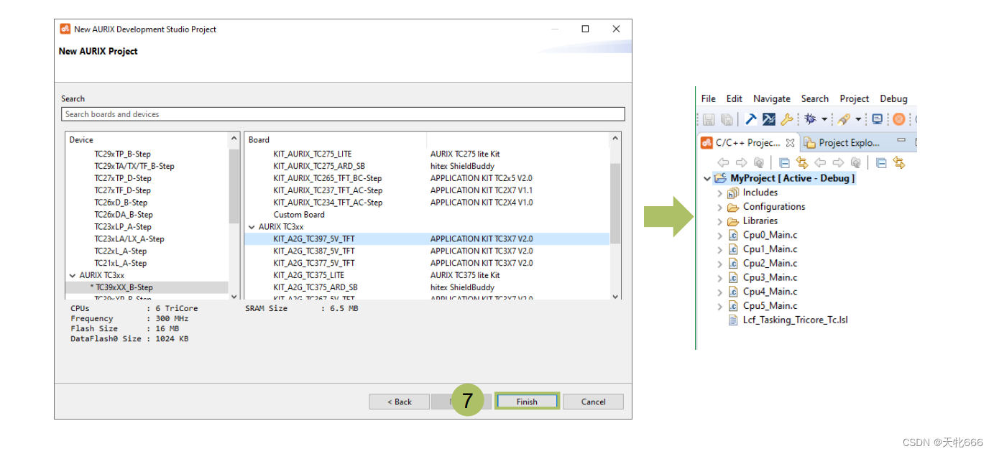Click the MyProject open-folder icon
This screenshot has height=454, width=994.
(720, 178)
